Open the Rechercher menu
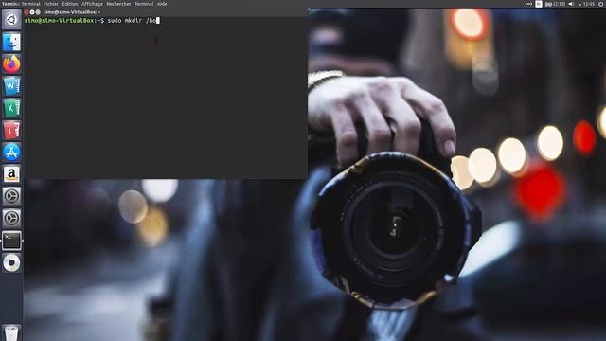The image size is (606, 341). coord(118,4)
